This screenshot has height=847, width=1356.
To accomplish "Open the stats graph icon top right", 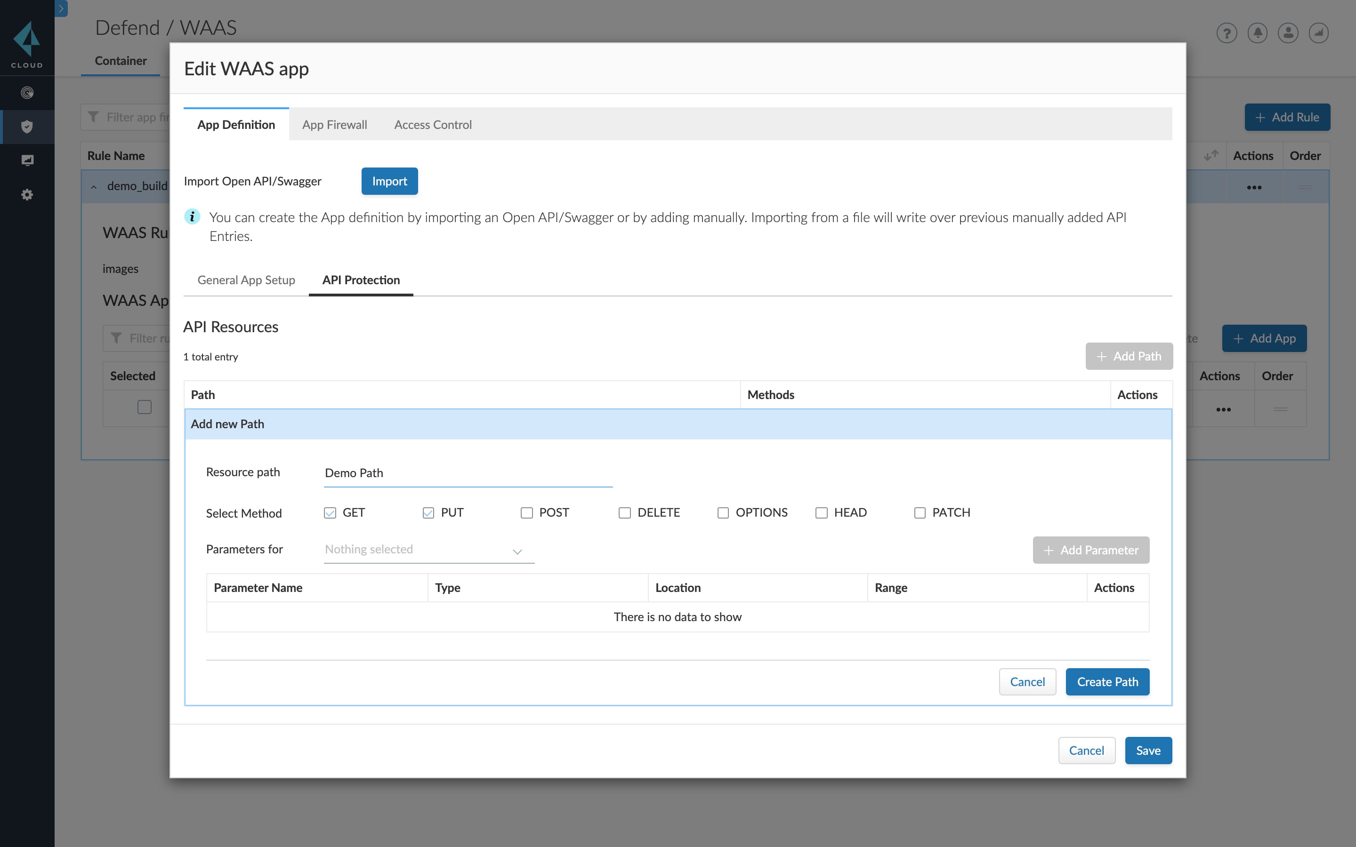I will tap(1319, 33).
